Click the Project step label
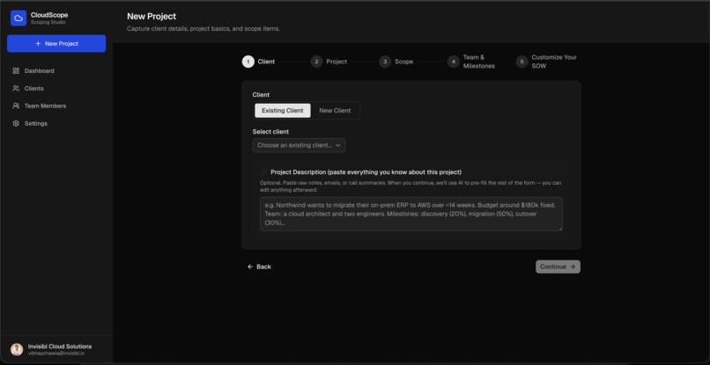The width and height of the screenshot is (710, 365). point(337,62)
